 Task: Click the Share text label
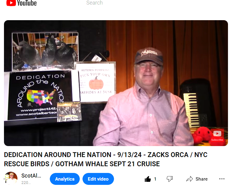coord(202,179)
